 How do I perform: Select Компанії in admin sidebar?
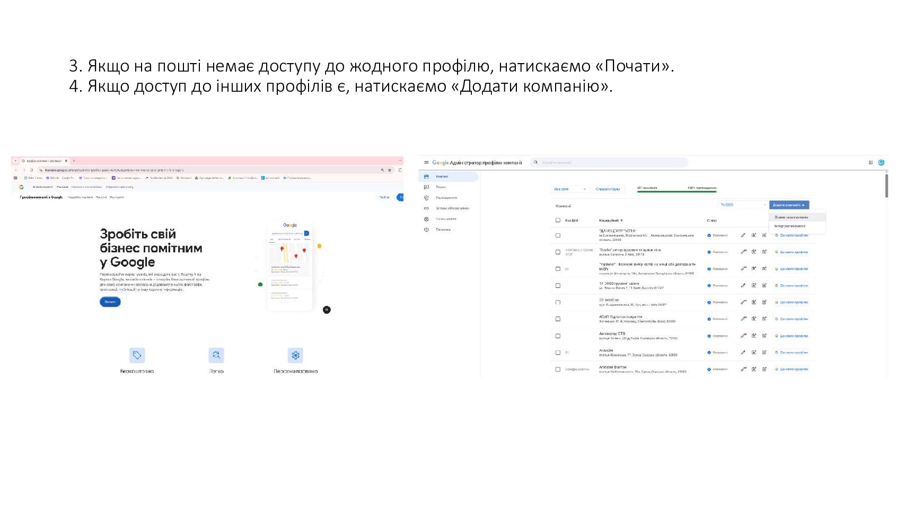click(x=449, y=177)
